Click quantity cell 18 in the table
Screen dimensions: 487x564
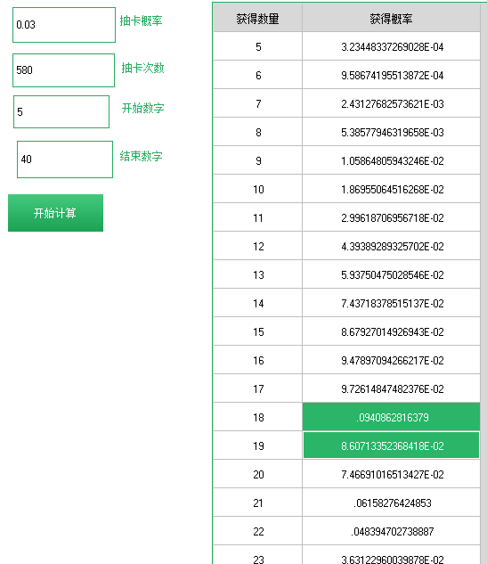[x=257, y=417]
